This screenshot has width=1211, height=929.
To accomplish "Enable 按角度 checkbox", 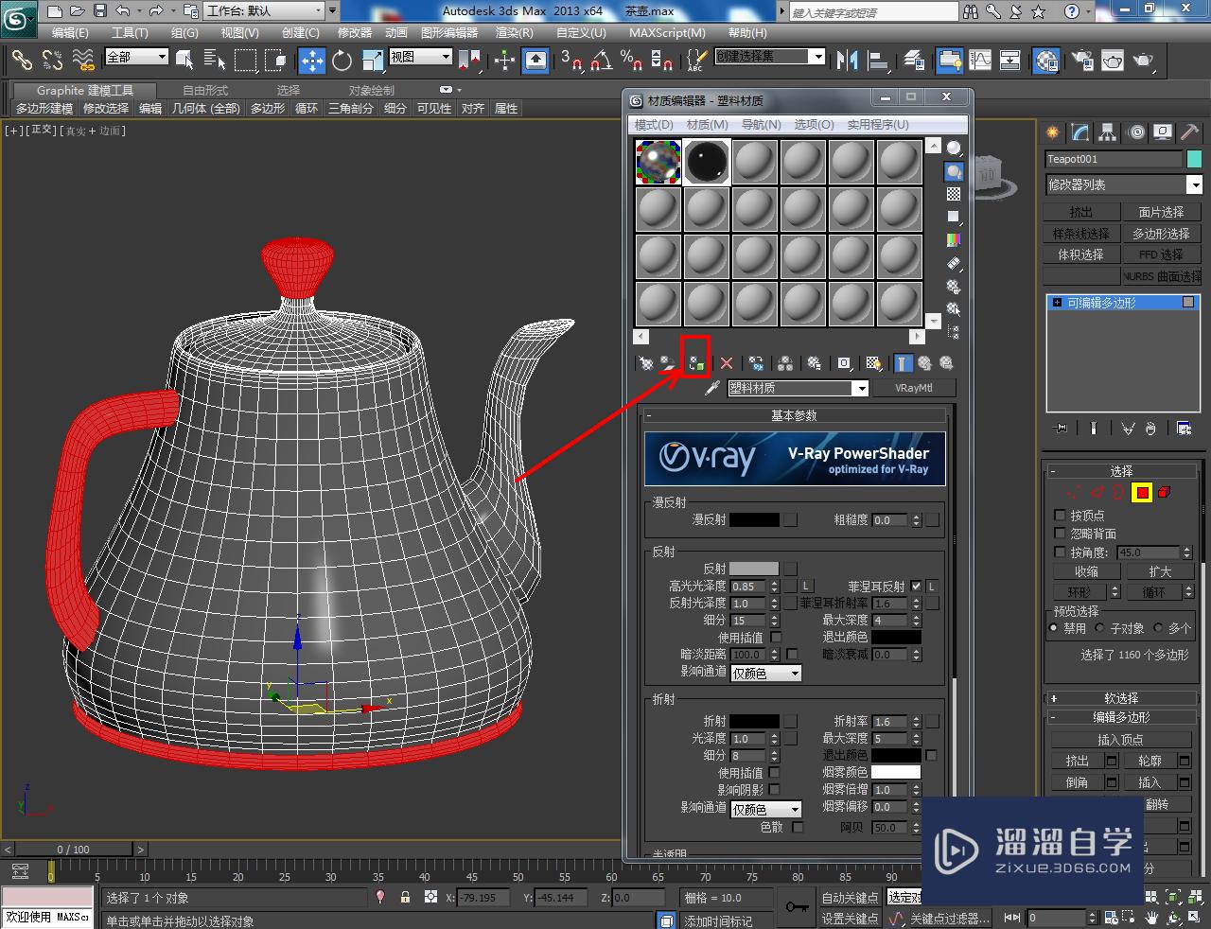I will 1060,552.
